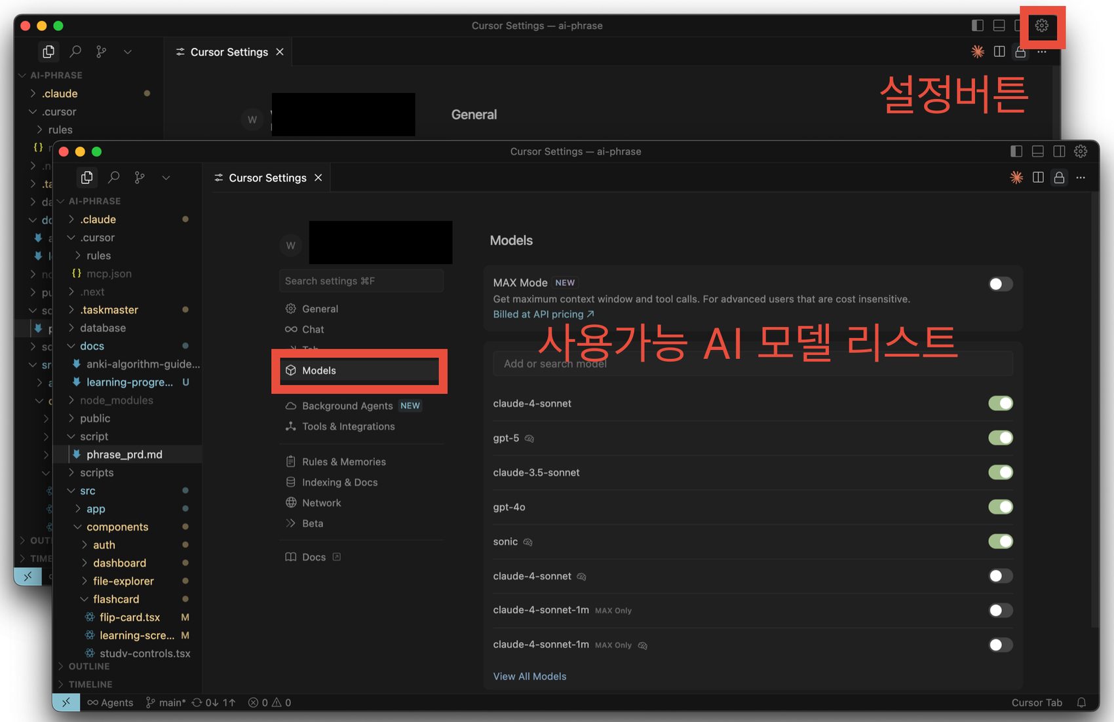1114x722 pixels.
Task: Disable the gpt-5 model toggle
Action: tap(1000, 438)
